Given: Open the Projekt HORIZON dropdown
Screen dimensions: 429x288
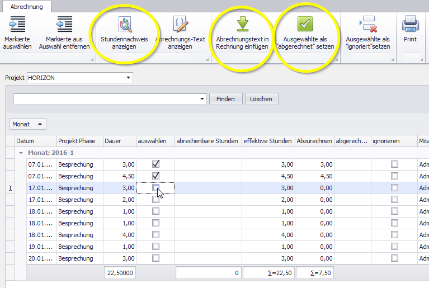Looking at the screenshot, I should pyautogui.click(x=129, y=78).
